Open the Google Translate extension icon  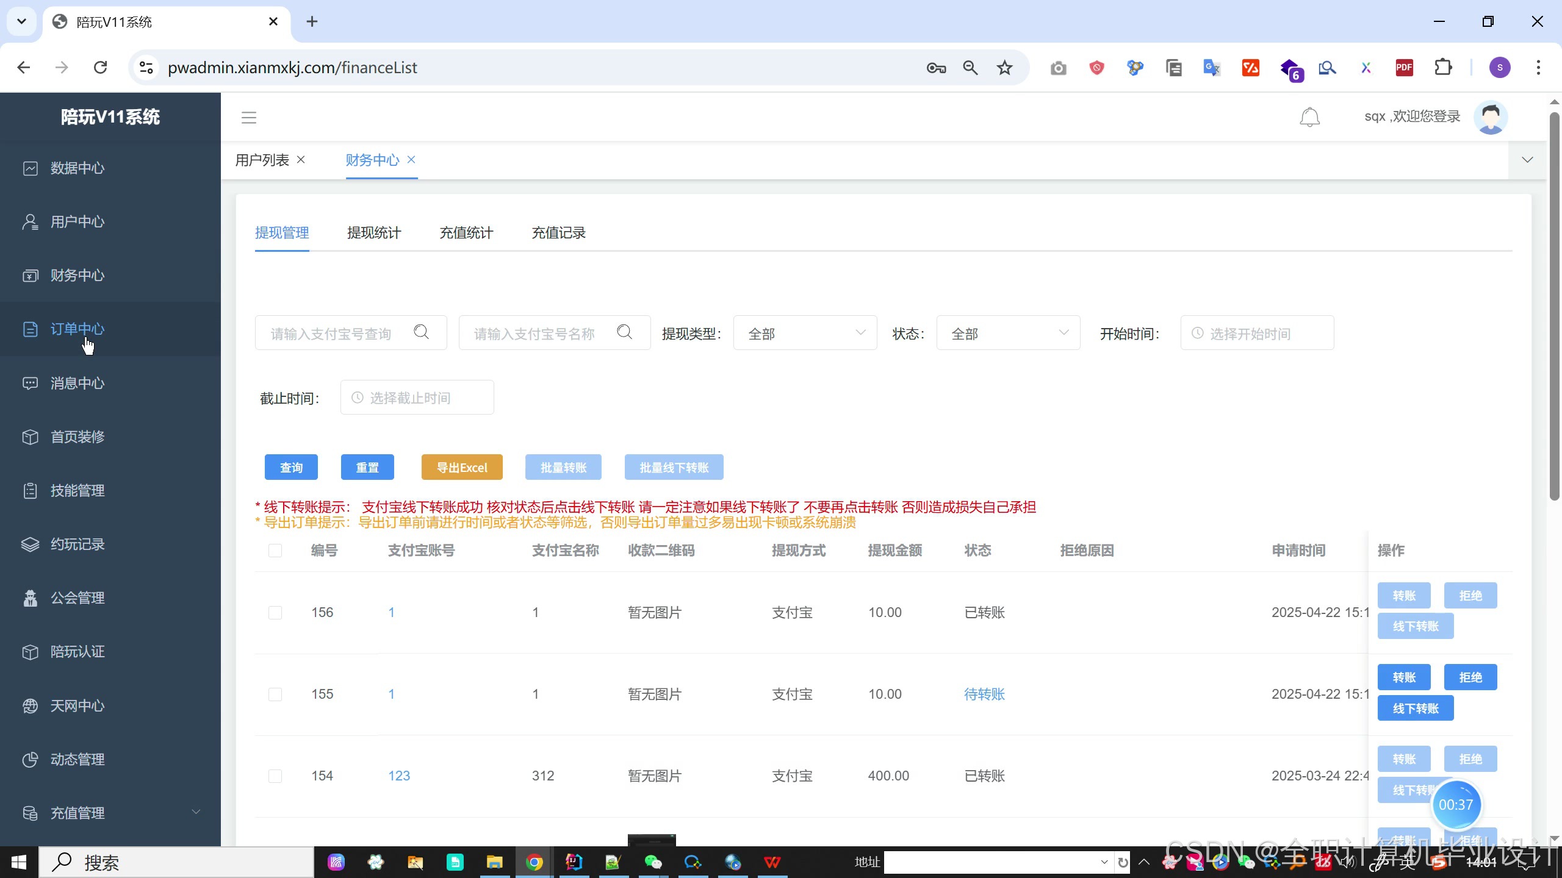1212,68
